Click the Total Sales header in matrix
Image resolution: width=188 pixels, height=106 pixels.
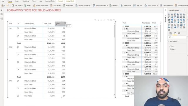pyautogui.click(x=146, y=23)
